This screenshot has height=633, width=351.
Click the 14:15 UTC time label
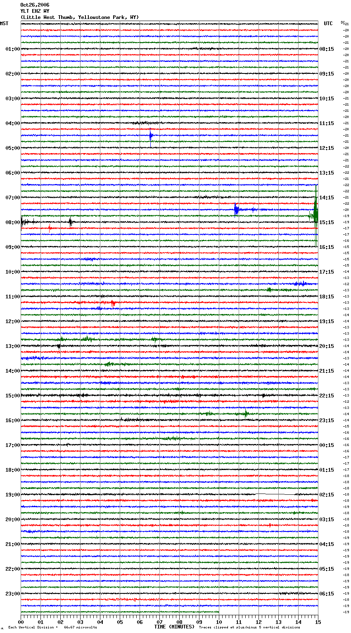[x=327, y=198]
